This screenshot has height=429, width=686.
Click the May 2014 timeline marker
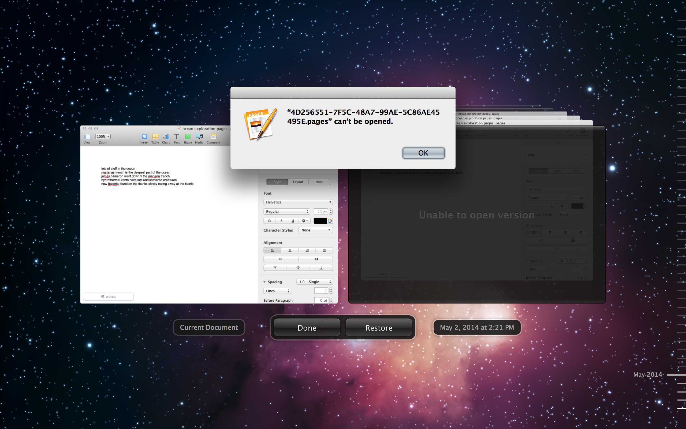coord(676,375)
